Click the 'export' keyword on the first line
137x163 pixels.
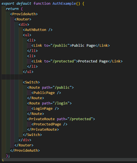tap(8, 4)
